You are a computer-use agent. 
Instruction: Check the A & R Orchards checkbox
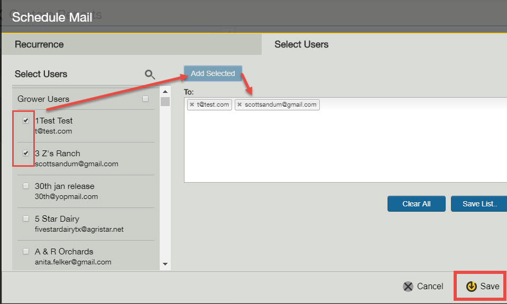[25, 251]
